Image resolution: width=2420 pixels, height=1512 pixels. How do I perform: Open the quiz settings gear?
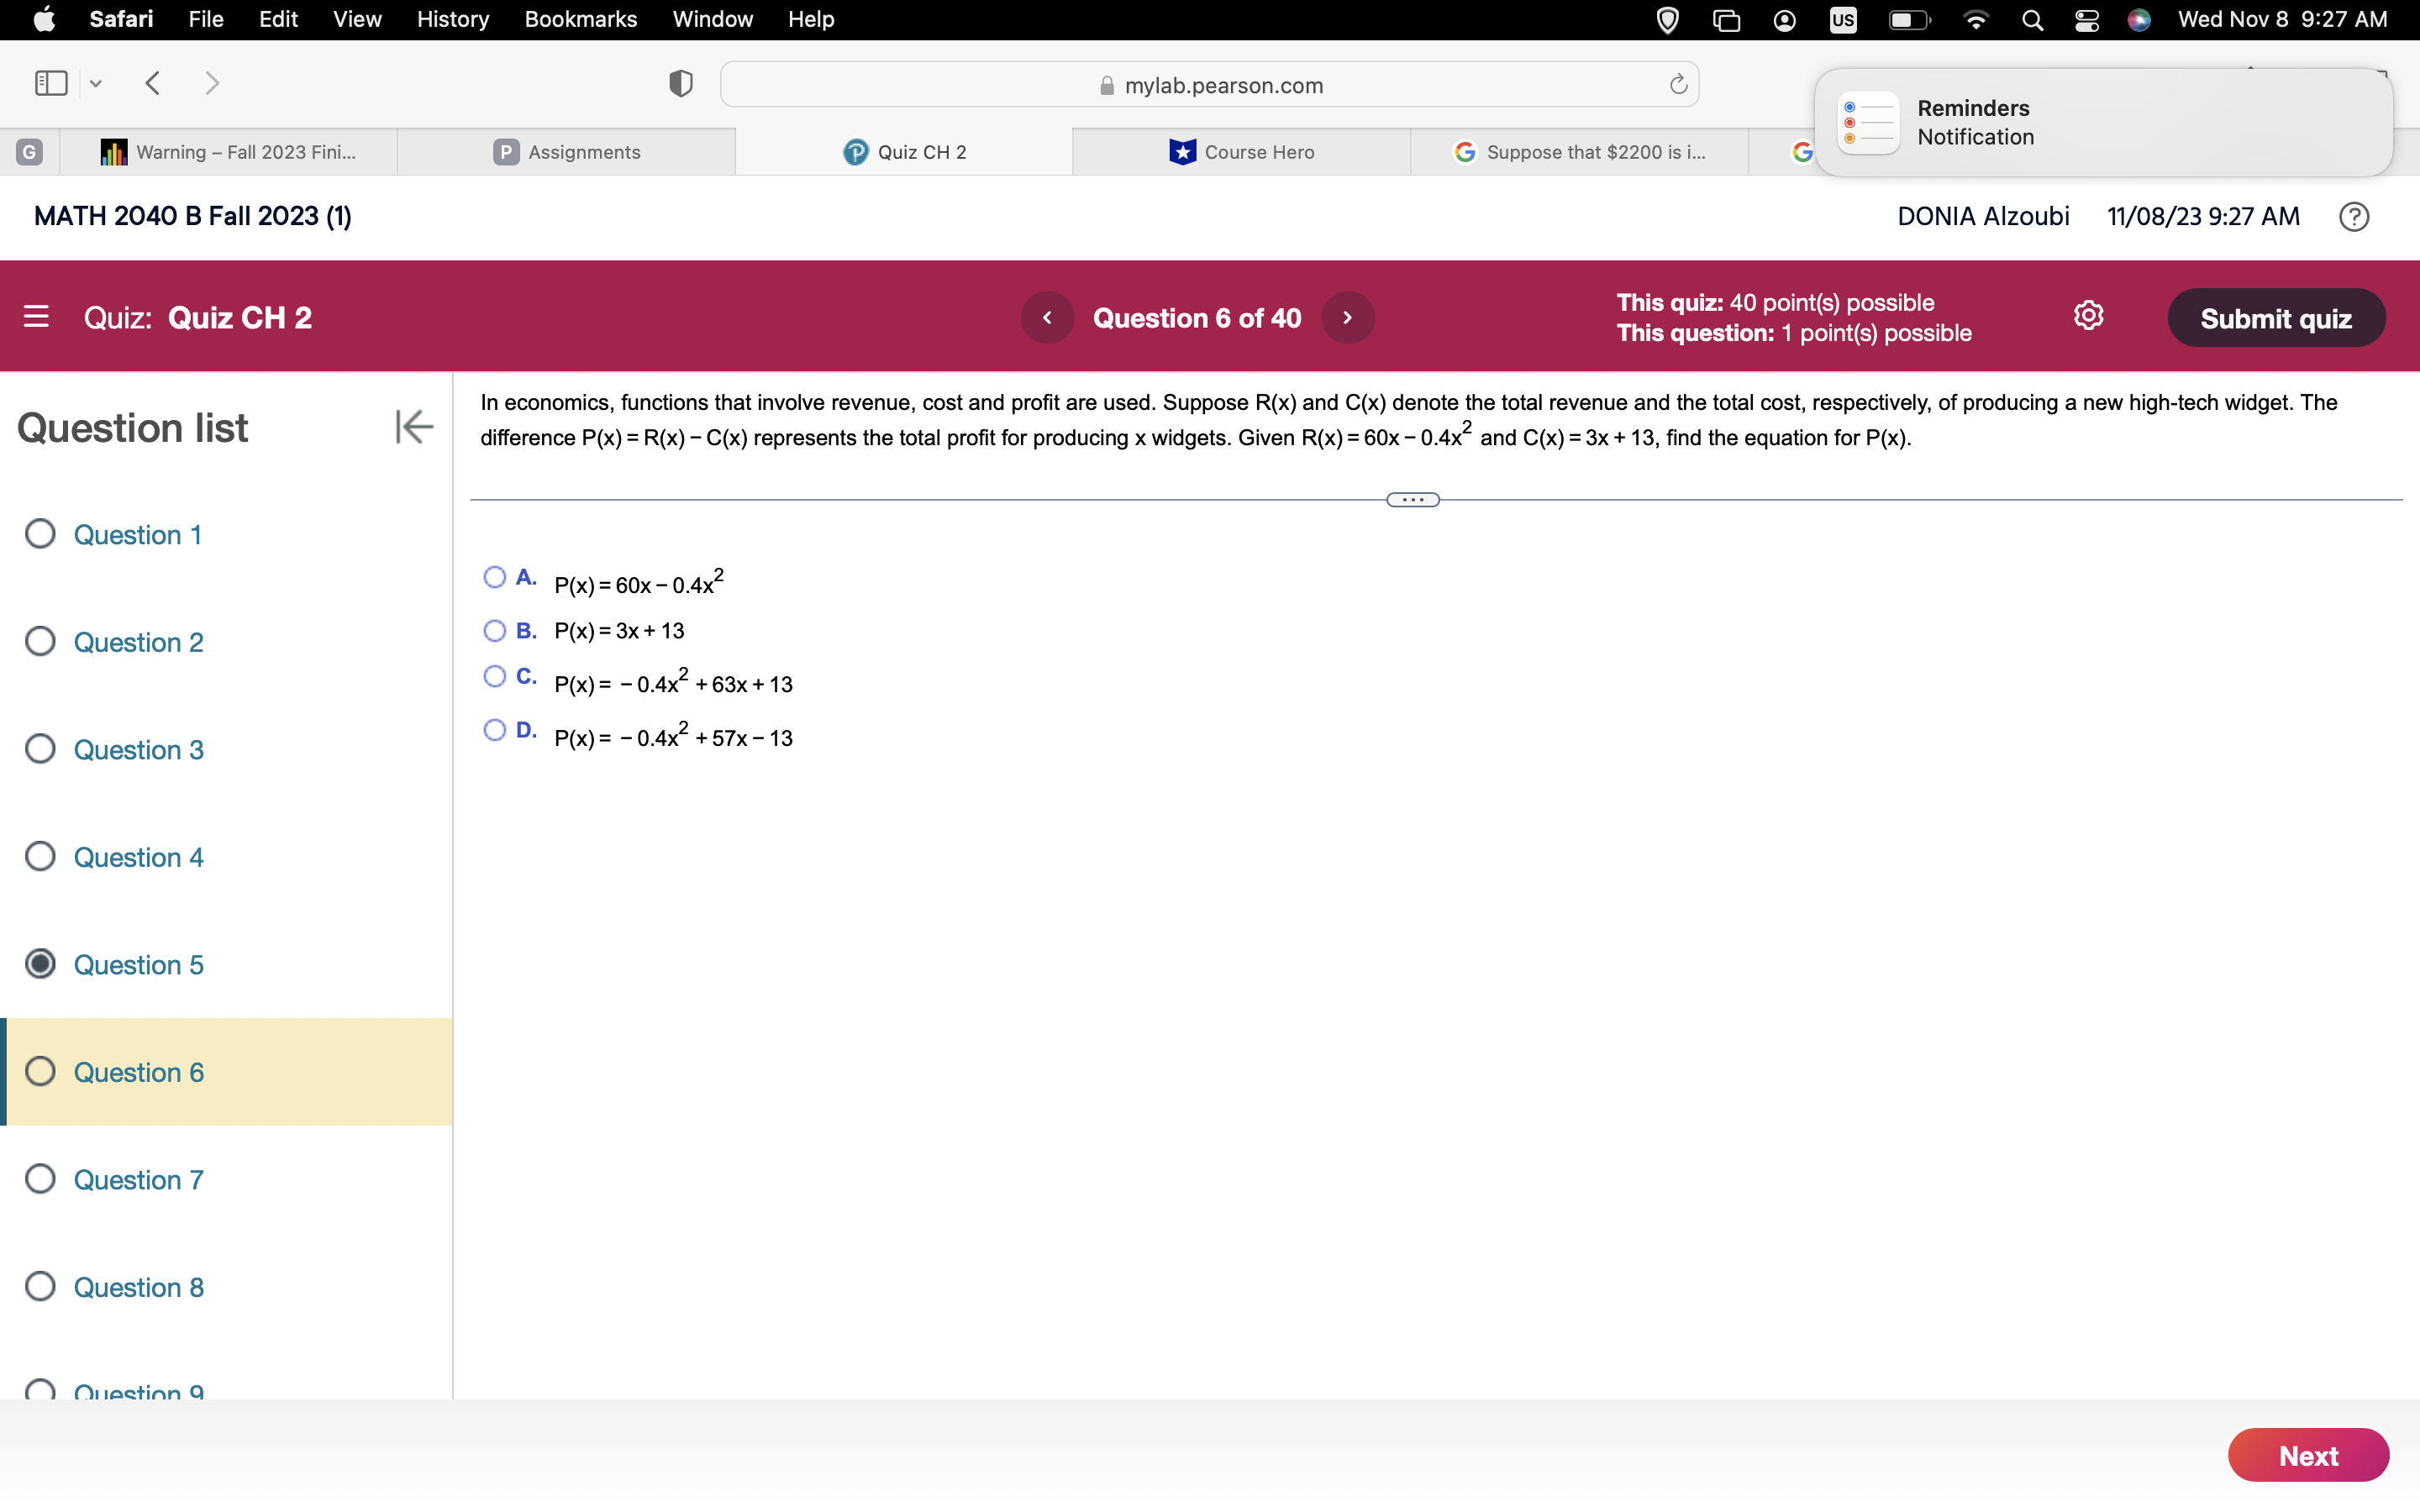pos(2089,315)
